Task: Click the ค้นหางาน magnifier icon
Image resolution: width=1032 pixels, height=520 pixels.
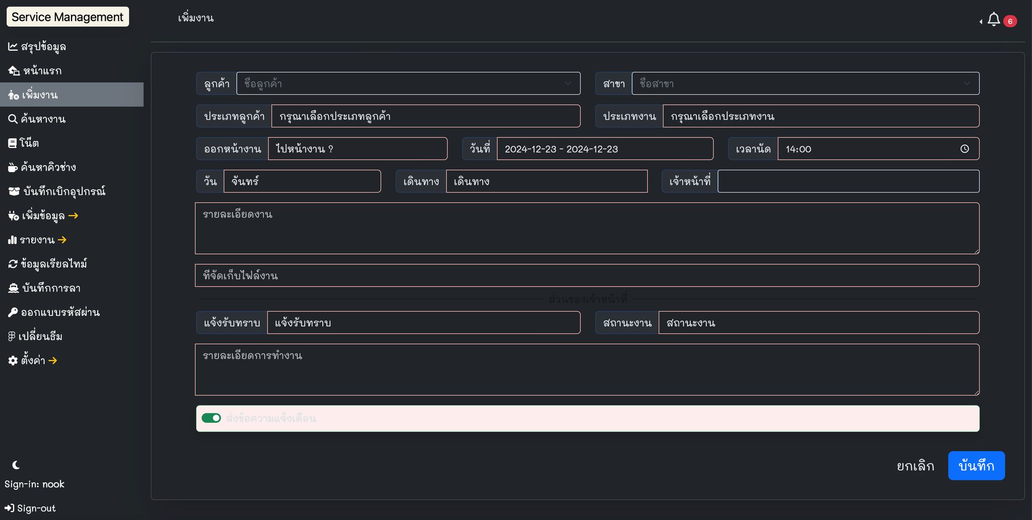Action: (x=13, y=119)
